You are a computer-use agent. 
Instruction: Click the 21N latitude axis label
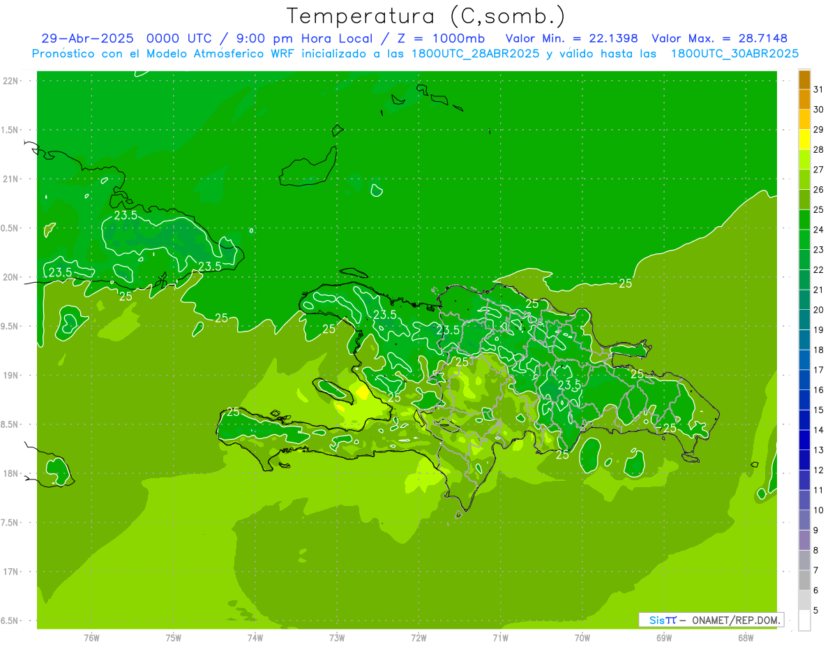11,179
